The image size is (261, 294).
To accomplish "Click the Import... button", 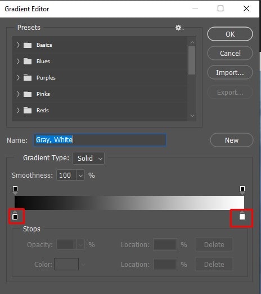I will 230,73.
